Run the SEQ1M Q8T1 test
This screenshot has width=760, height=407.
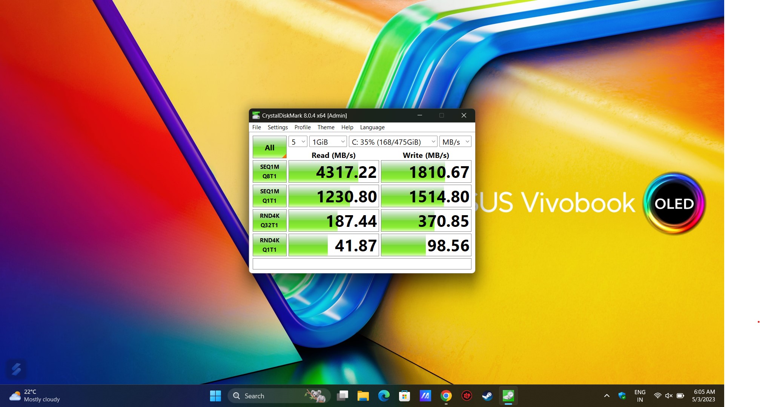pyautogui.click(x=269, y=171)
